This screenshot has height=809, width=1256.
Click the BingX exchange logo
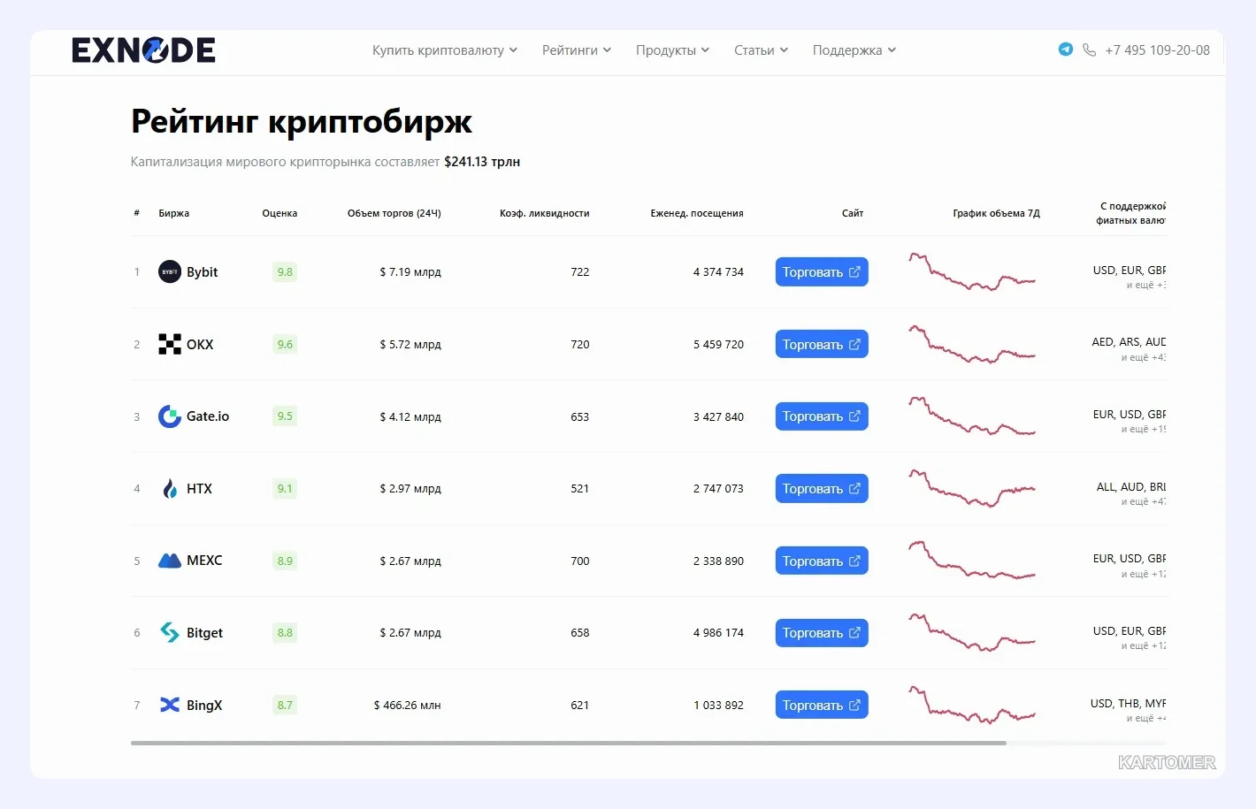pyautogui.click(x=170, y=706)
